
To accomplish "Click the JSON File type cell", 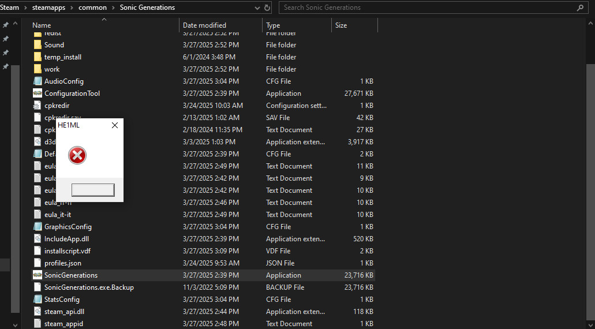I will pos(280,263).
